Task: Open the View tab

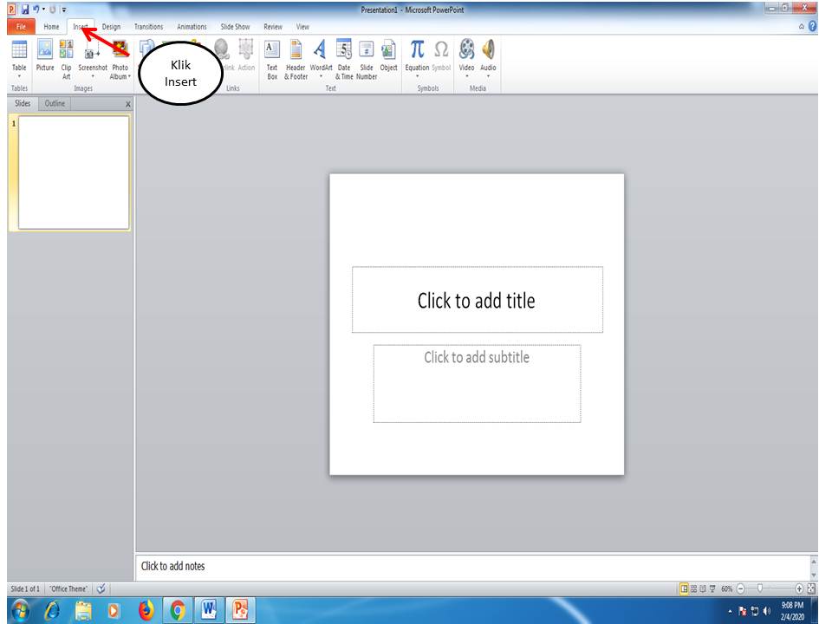Action: [302, 27]
